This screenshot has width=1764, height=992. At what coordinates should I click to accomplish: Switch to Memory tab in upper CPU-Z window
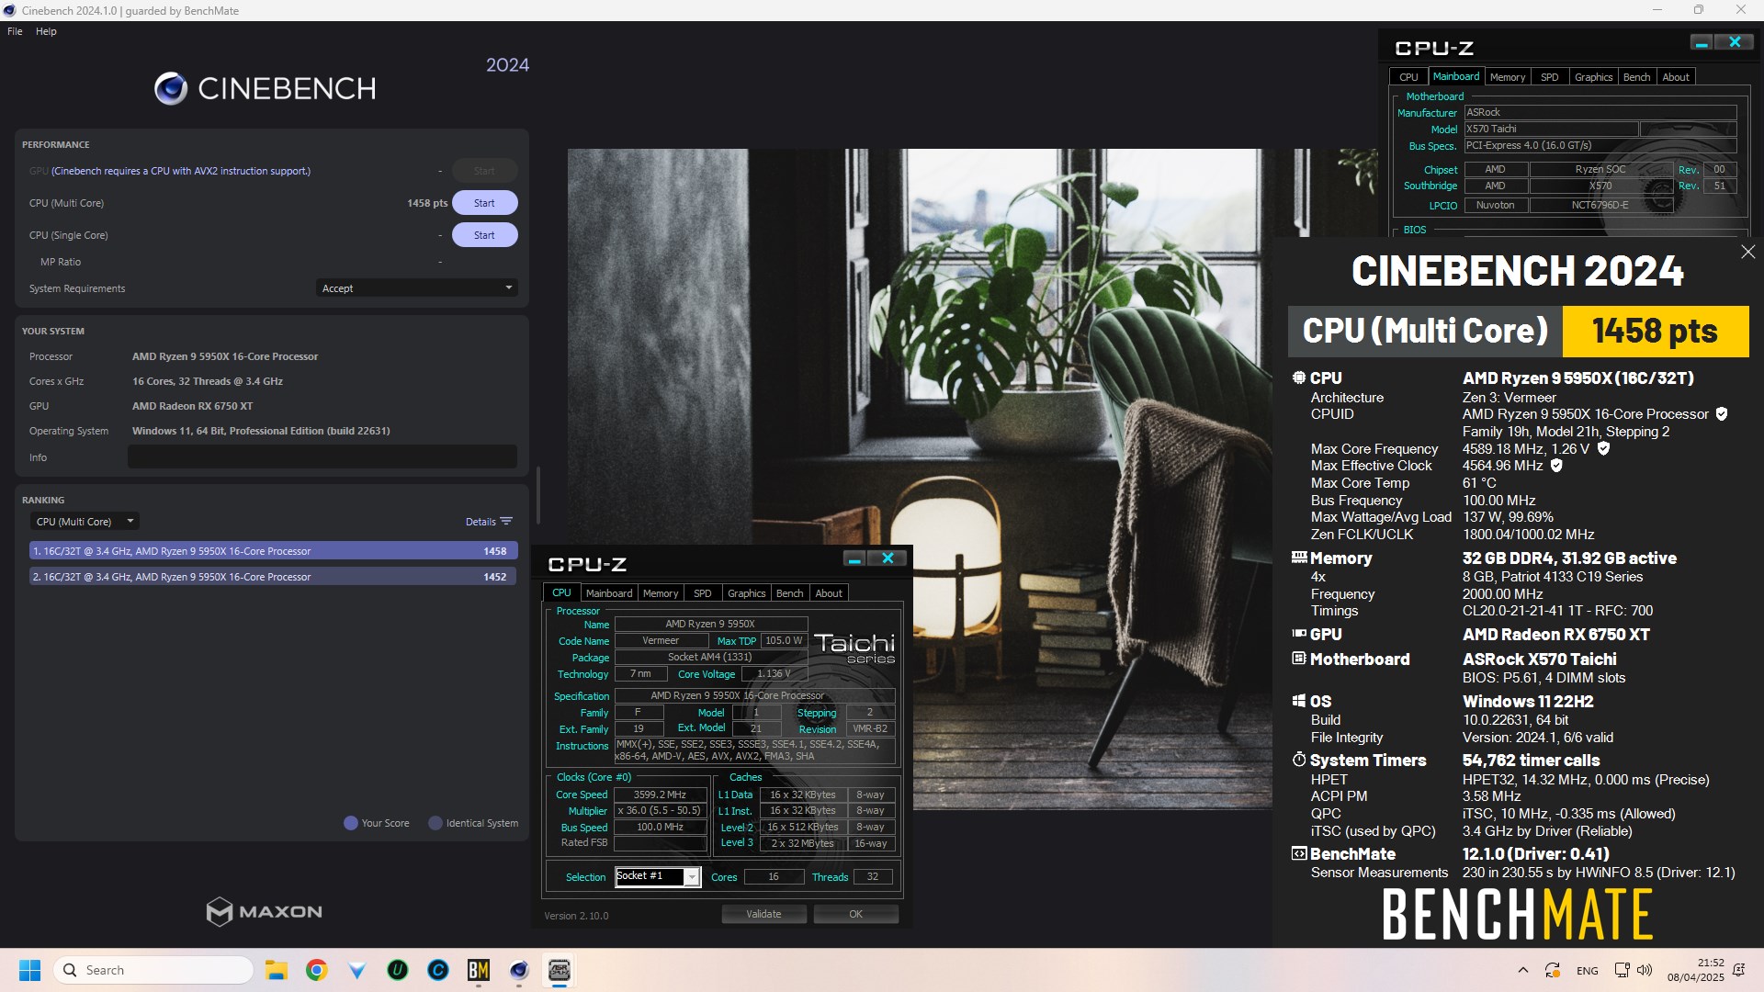coord(1508,77)
